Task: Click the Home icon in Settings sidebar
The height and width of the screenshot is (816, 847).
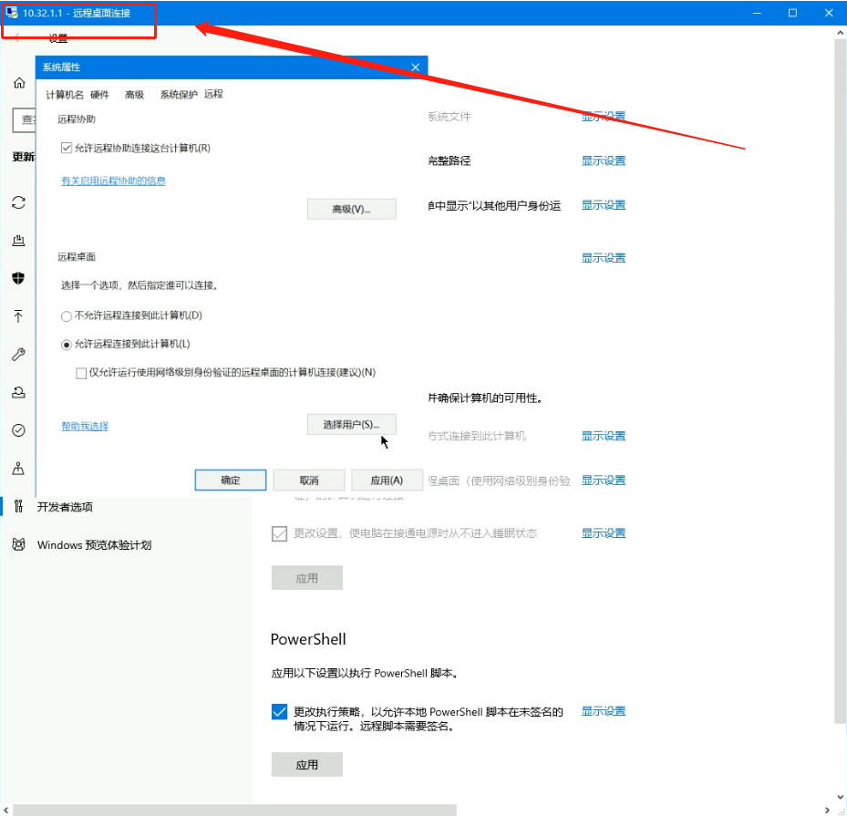Action: coord(18,83)
